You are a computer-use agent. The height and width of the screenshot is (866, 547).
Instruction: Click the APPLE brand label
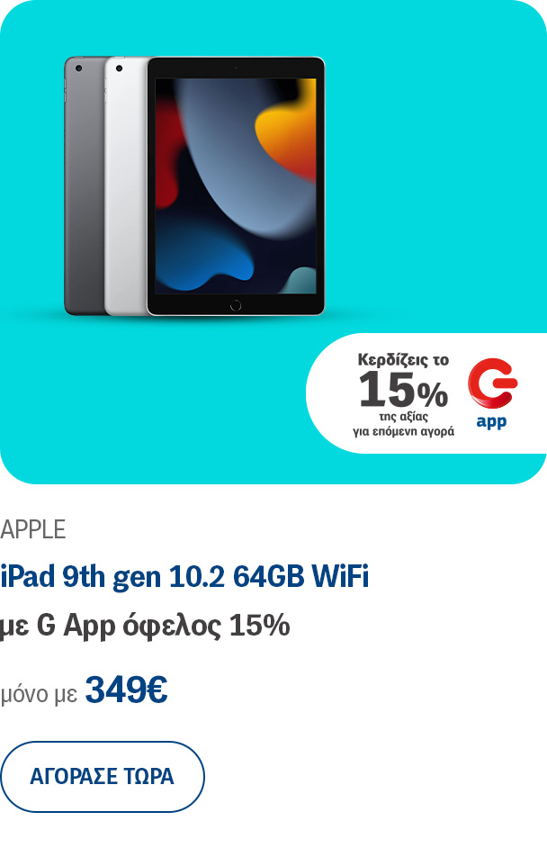(x=33, y=529)
